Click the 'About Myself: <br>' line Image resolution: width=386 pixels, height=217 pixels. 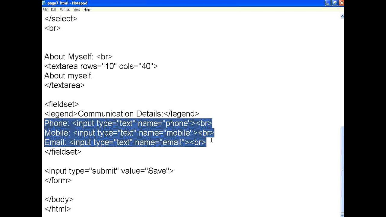pyautogui.click(x=78, y=57)
